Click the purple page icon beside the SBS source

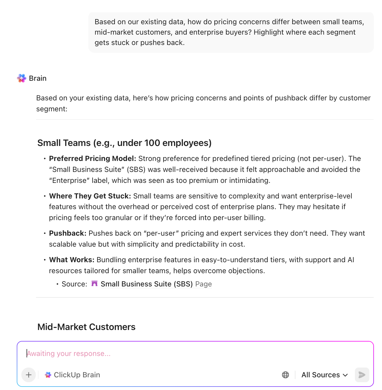point(94,284)
